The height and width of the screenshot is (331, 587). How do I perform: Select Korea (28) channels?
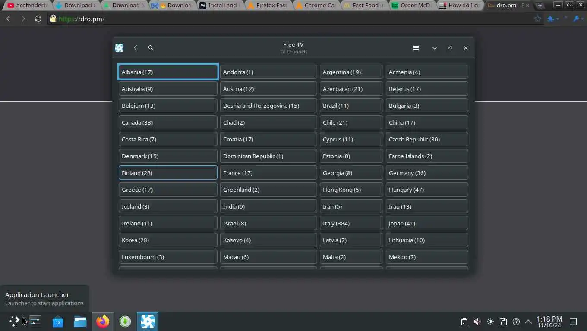(x=168, y=240)
